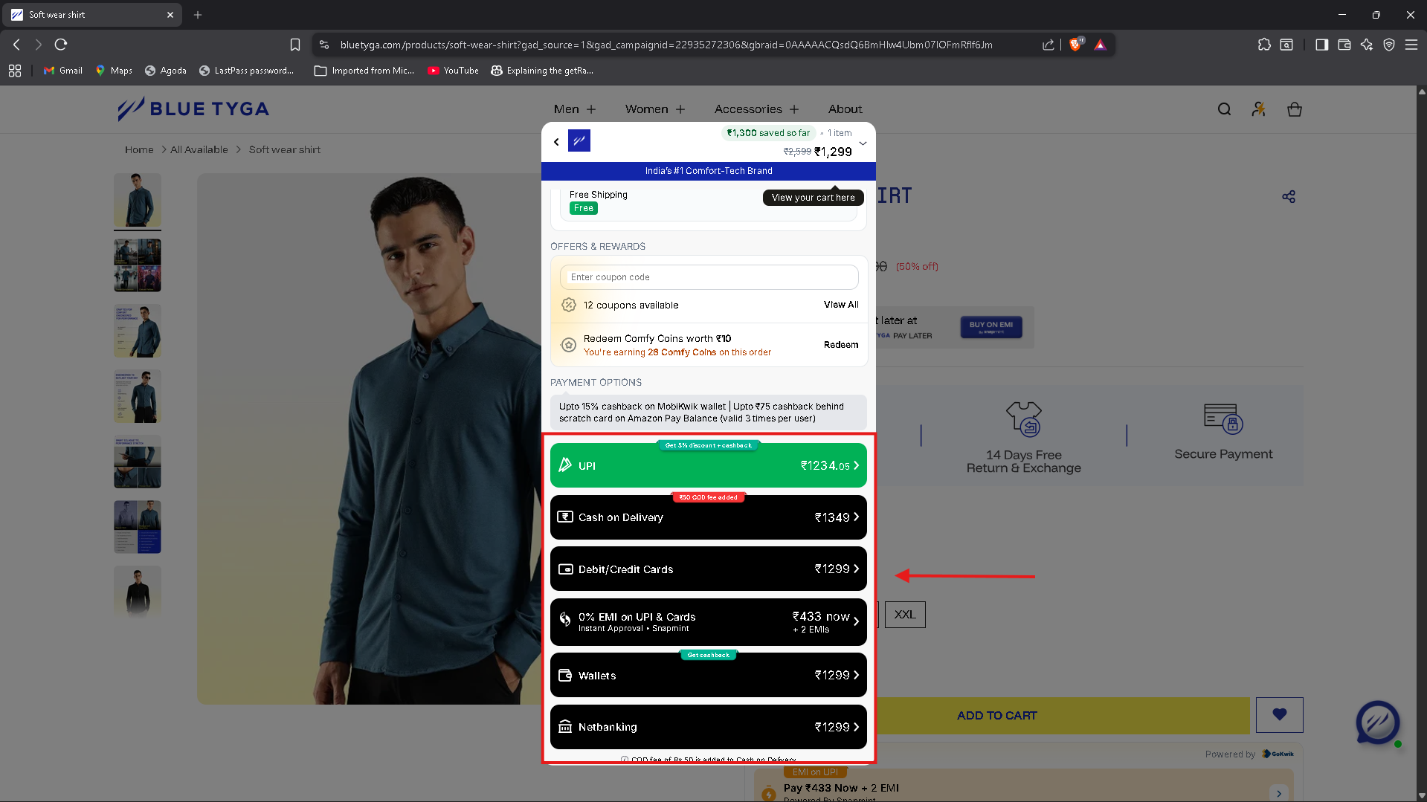
Task: Open Brave Wallet icon
Action: coord(1344,45)
